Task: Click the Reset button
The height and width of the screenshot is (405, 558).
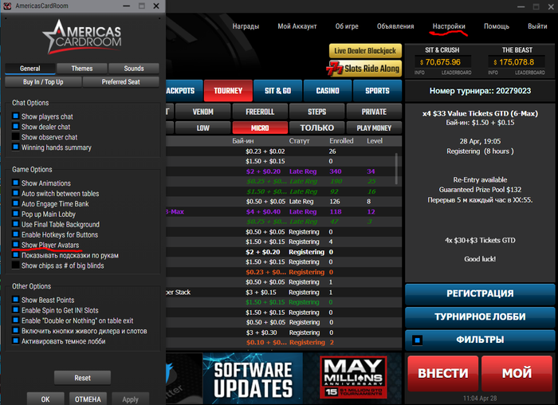Action: click(x=83, y=378)
